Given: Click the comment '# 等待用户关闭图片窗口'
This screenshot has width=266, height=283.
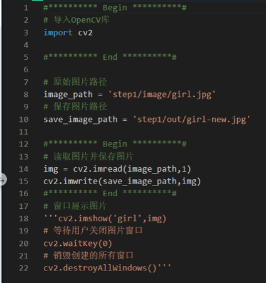Looking at the screenshot, I should [93, 231].
